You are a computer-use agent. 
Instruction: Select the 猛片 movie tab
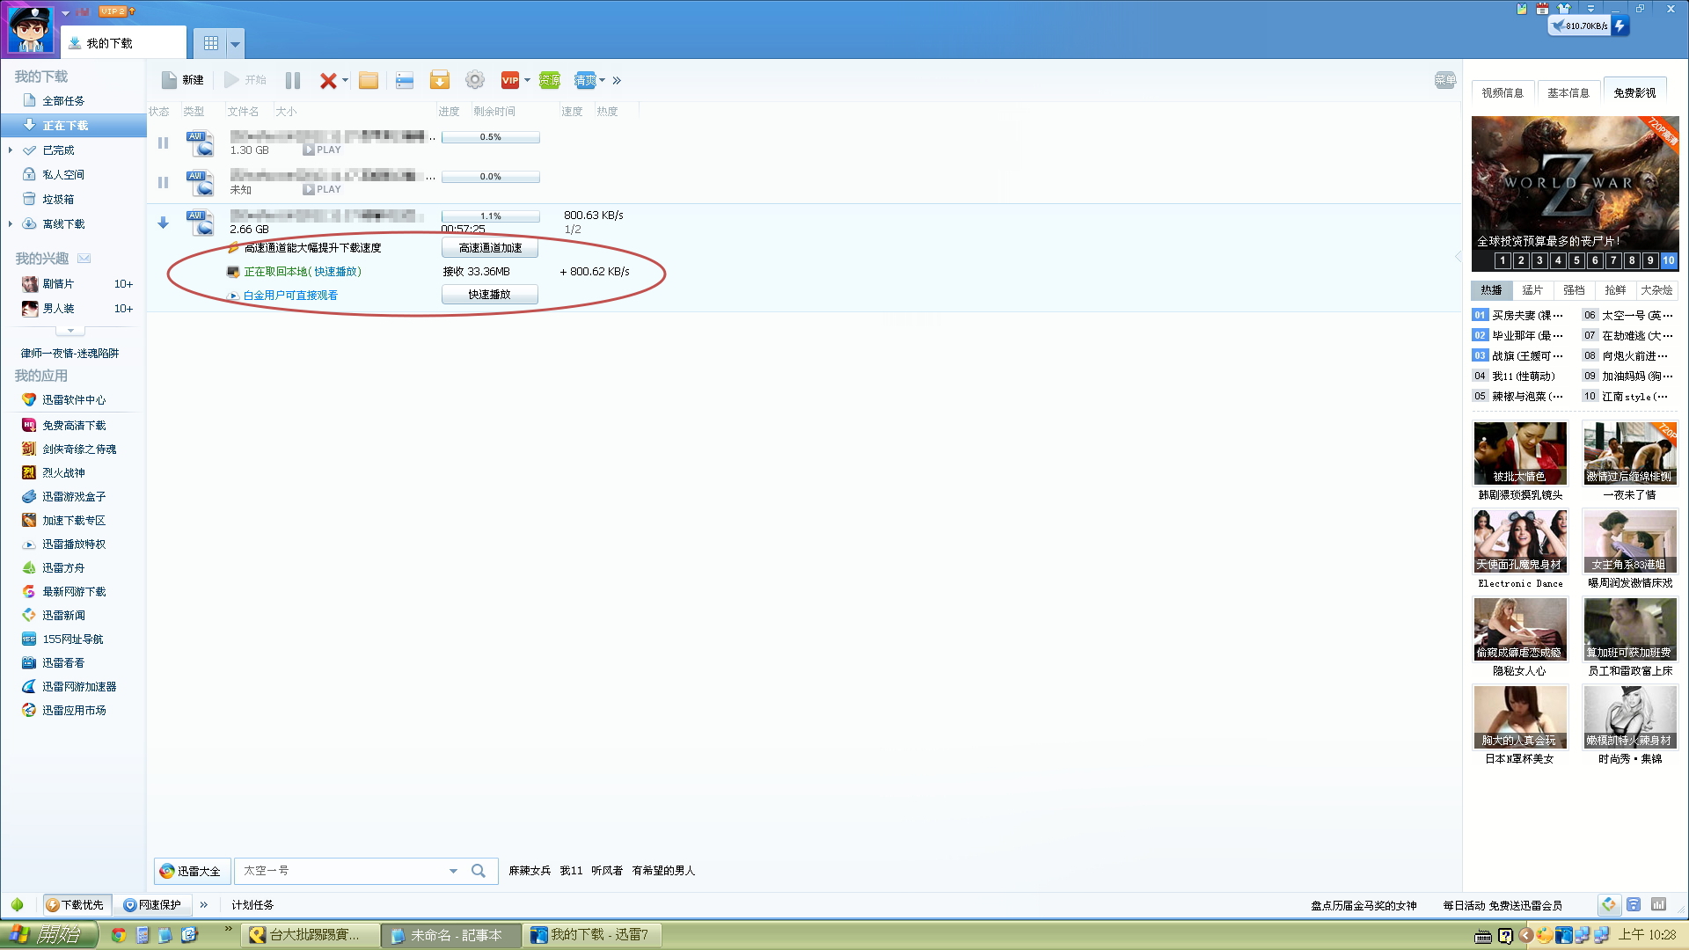(1533, 290)
